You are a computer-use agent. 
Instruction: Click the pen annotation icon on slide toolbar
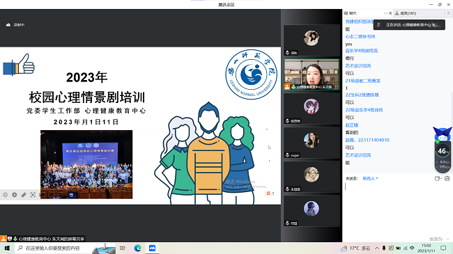click(24, 195)
